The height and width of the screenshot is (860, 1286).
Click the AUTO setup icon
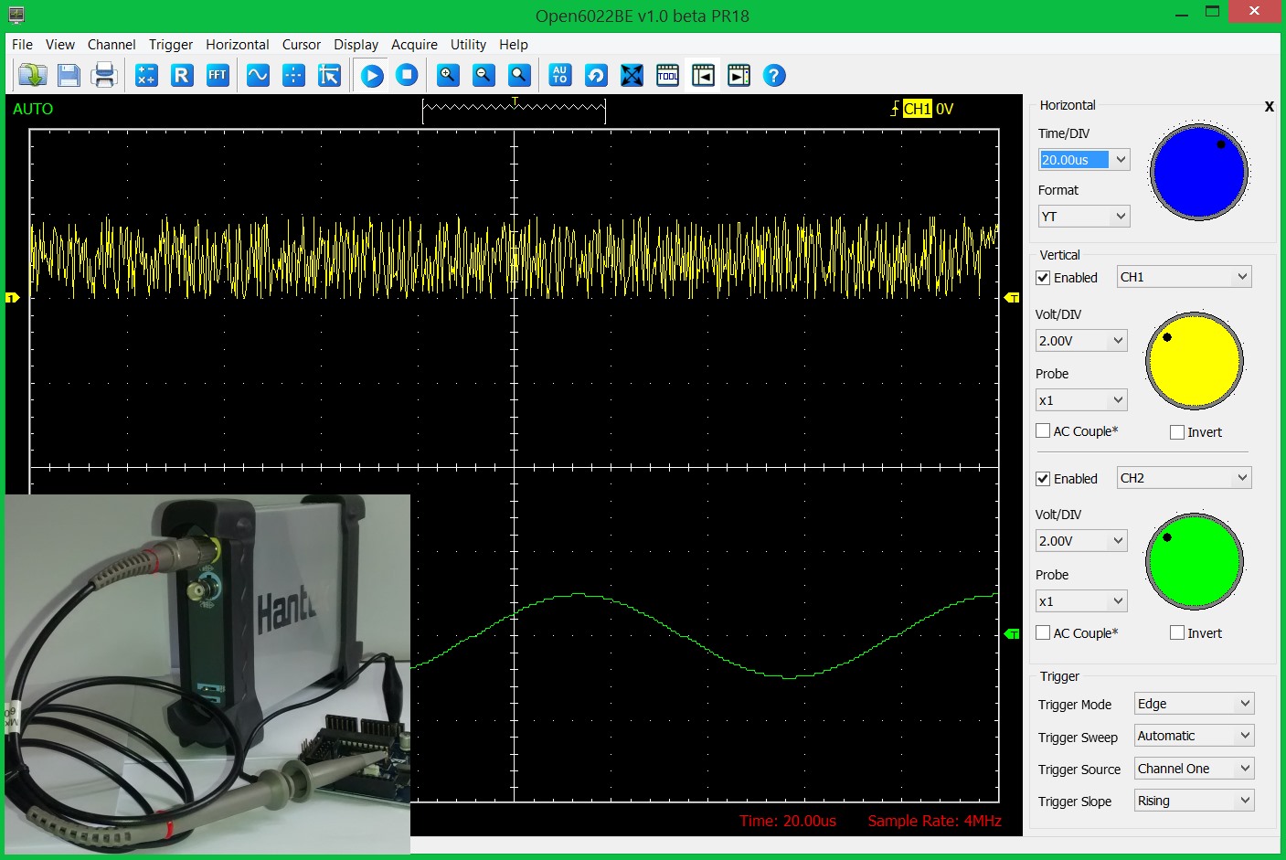560,75
